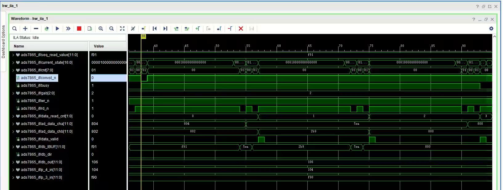Go to the last time icon
Image resolution: width=503 pixels, height=190 pixels.
[x=165, y=28]
